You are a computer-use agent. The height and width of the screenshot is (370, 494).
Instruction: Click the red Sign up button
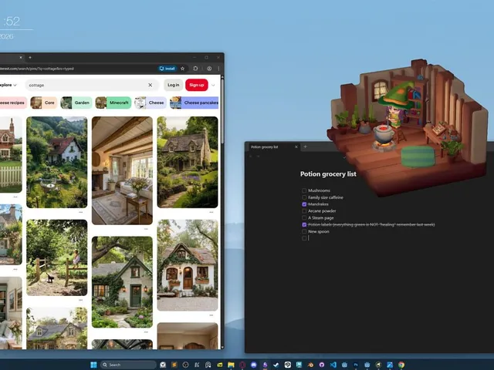197,85
